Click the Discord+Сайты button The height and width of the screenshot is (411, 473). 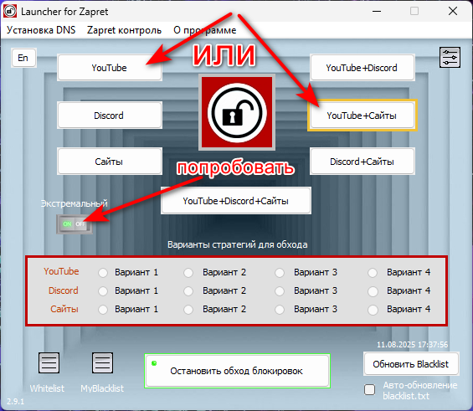[362, 162]
